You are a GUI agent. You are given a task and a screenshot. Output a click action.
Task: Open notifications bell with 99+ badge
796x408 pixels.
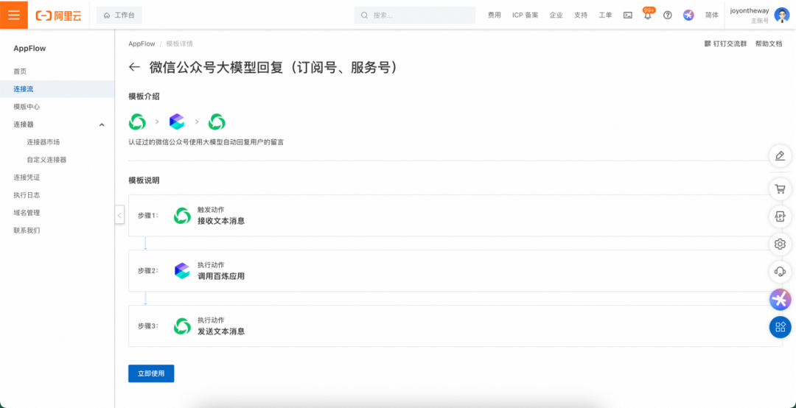648,15
